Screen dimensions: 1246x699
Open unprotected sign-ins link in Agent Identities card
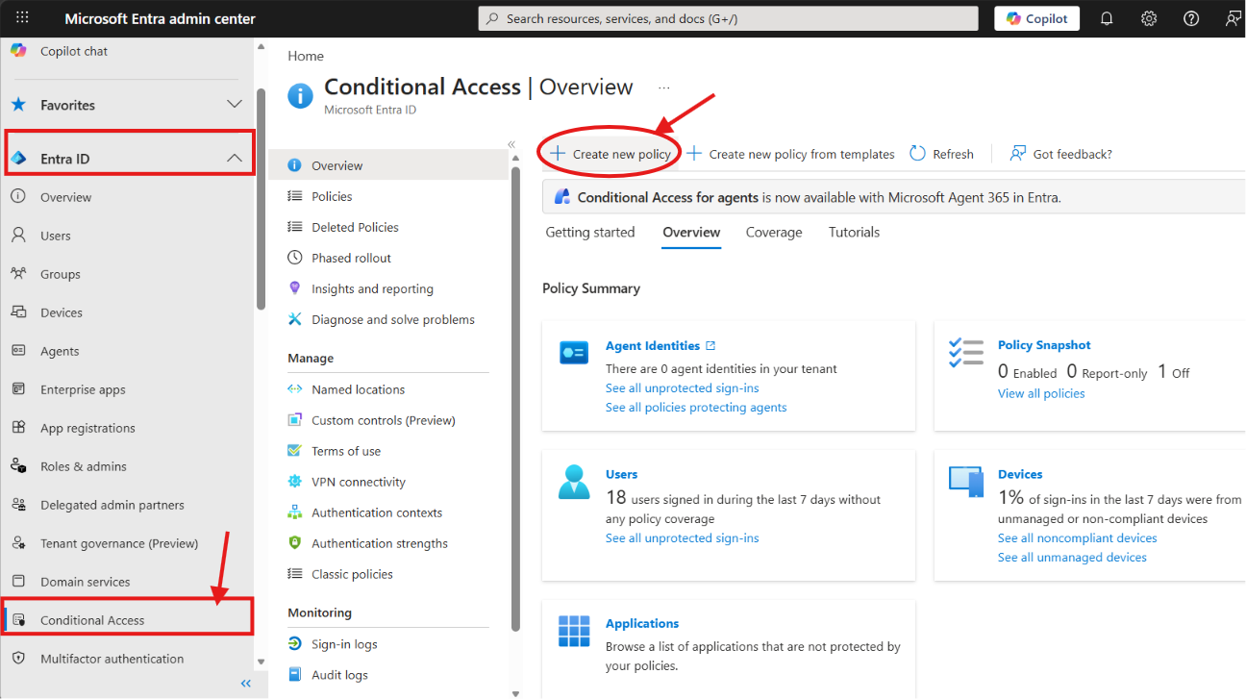tap(683, 387)
